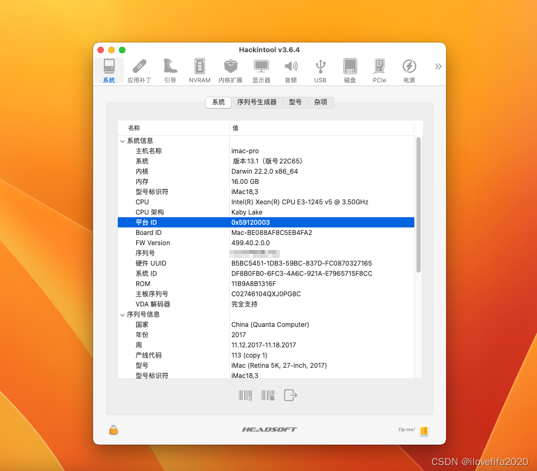Collapse the 系统信息 group
Image resolution: width=537 pixels, height=471 pixels.
[122, 141]
